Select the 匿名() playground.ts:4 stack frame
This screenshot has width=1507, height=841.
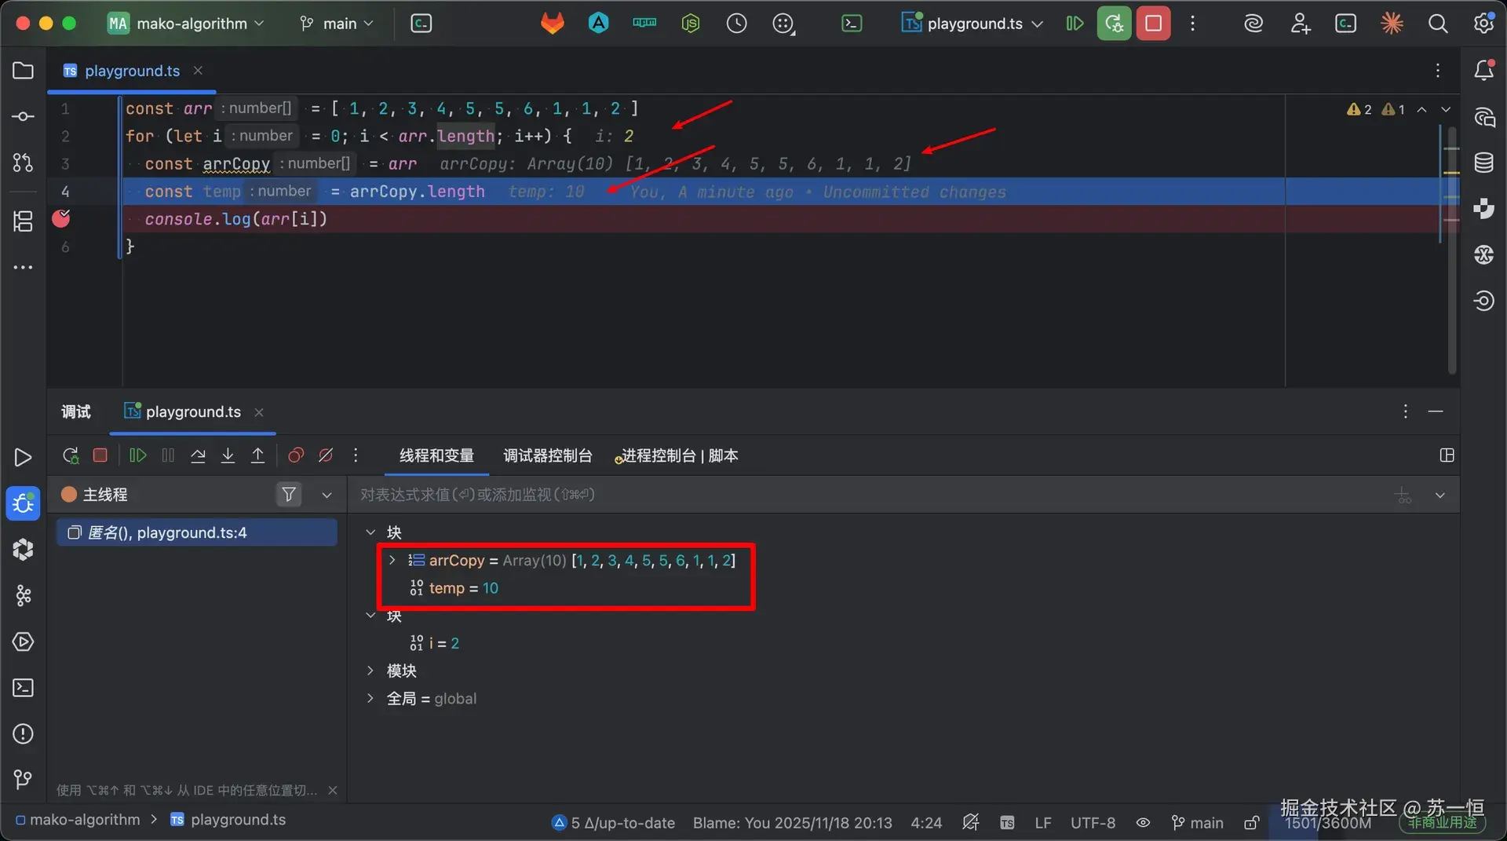pyautogui.click(x=197, y=532)
